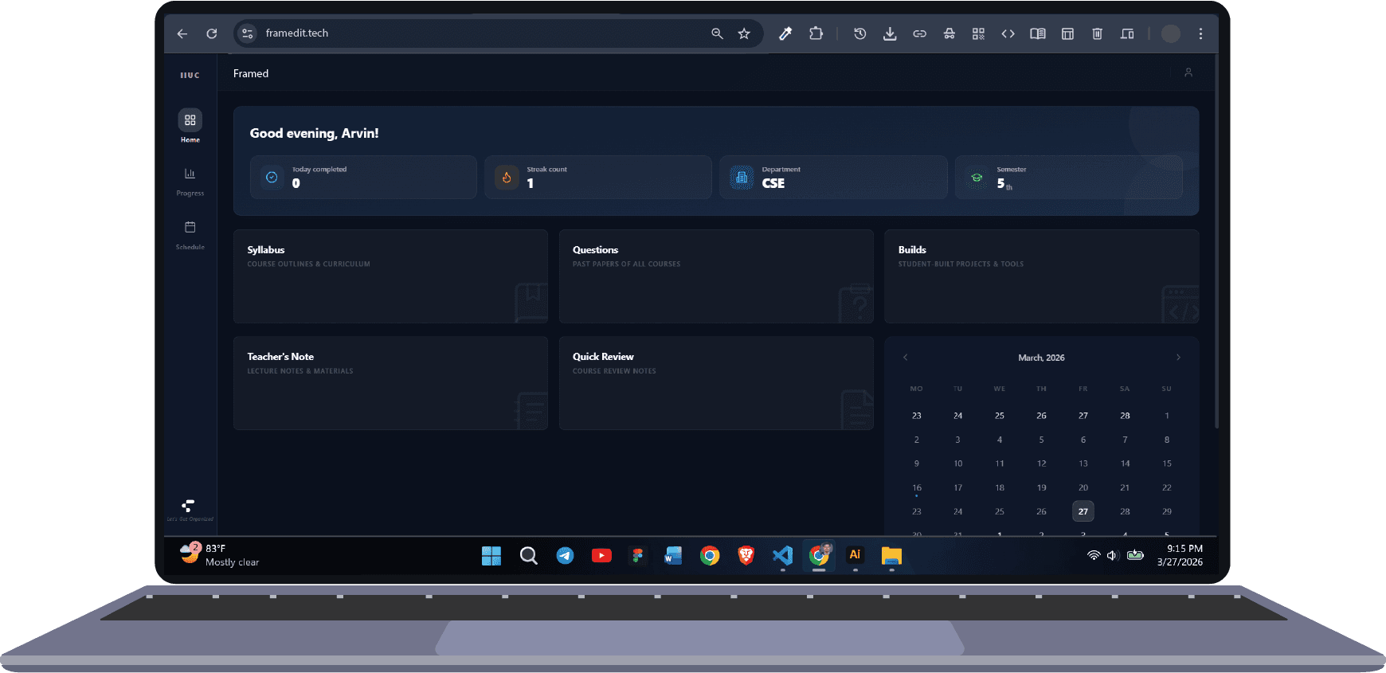Reload the framedit.tech page
The image size is (1386, 673).
[x=212, y=33]
